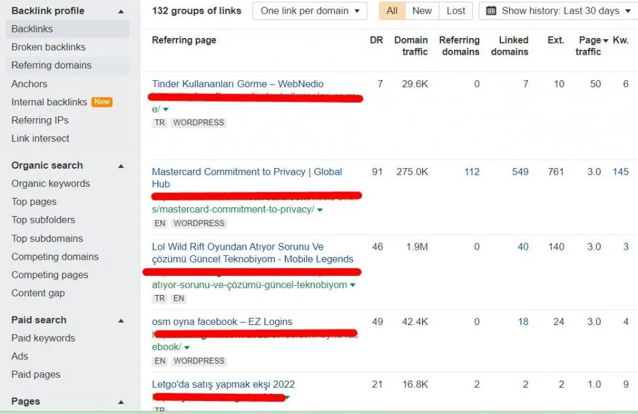Open Top subfolders report
Image resolution: width=638 pixels, height=414 pixels.
(43, 220)
